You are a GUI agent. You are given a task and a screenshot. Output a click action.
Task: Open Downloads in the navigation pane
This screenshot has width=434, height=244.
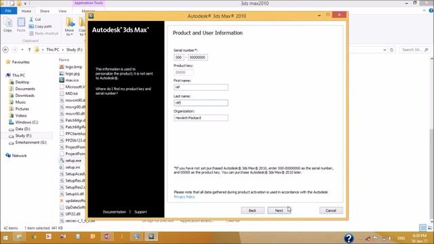(x=24, y=96)
